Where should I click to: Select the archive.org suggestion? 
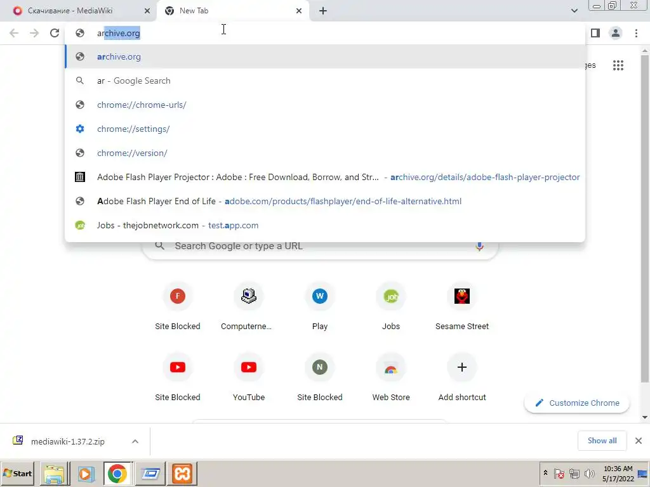click(325, 56)
